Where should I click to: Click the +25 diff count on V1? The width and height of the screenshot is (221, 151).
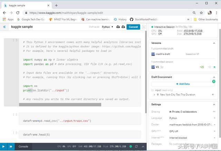click(202, 67)
